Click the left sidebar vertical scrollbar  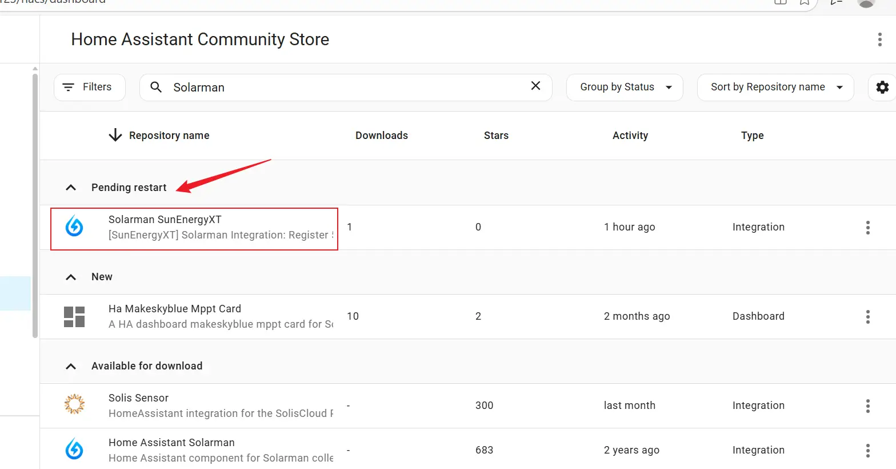click(35, 206)
